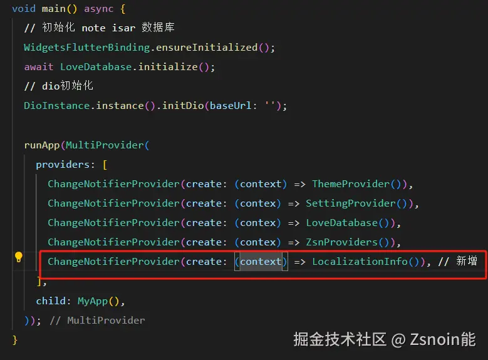Viewport: 488px width, 360px height.
Task: Click LoveDatabase in the await line
Action: tap(96, 67)
